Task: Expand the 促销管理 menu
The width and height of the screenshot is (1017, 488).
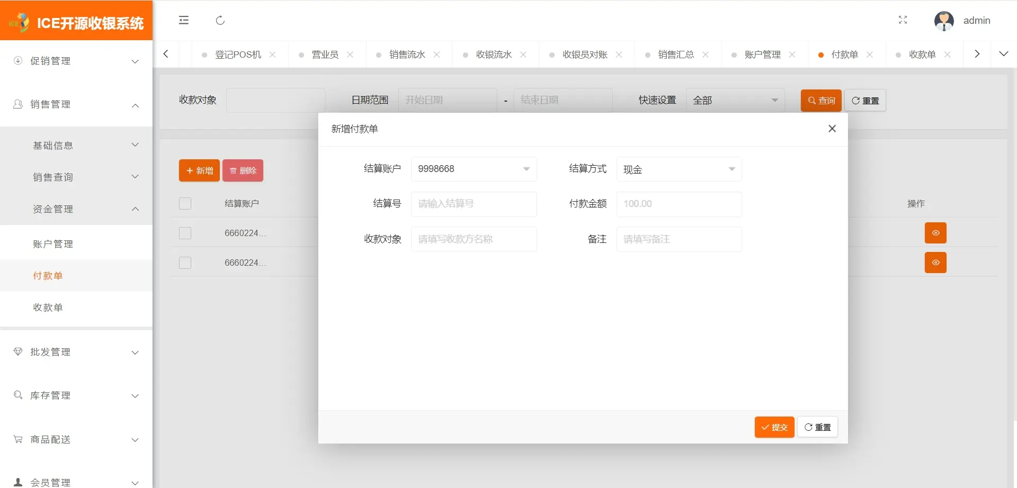Action: (76, 61)
